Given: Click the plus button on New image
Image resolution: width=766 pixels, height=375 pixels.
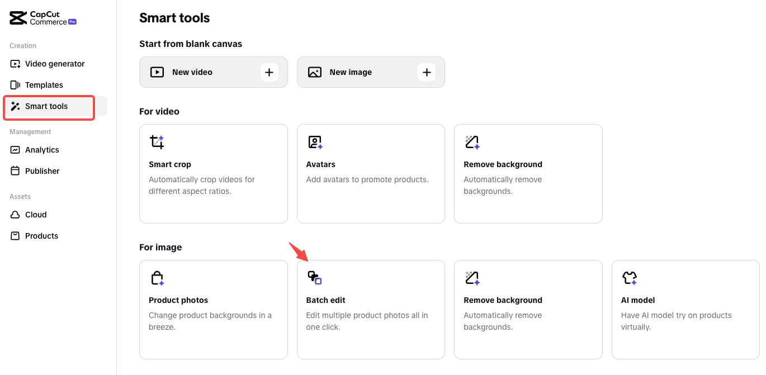Looking at the screenshot, I should (427, 72).
